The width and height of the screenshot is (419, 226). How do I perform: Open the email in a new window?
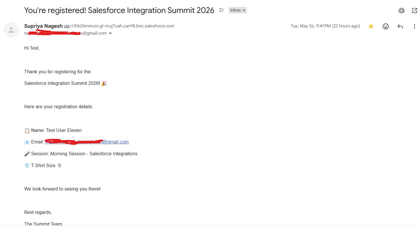tap(414, 11)
